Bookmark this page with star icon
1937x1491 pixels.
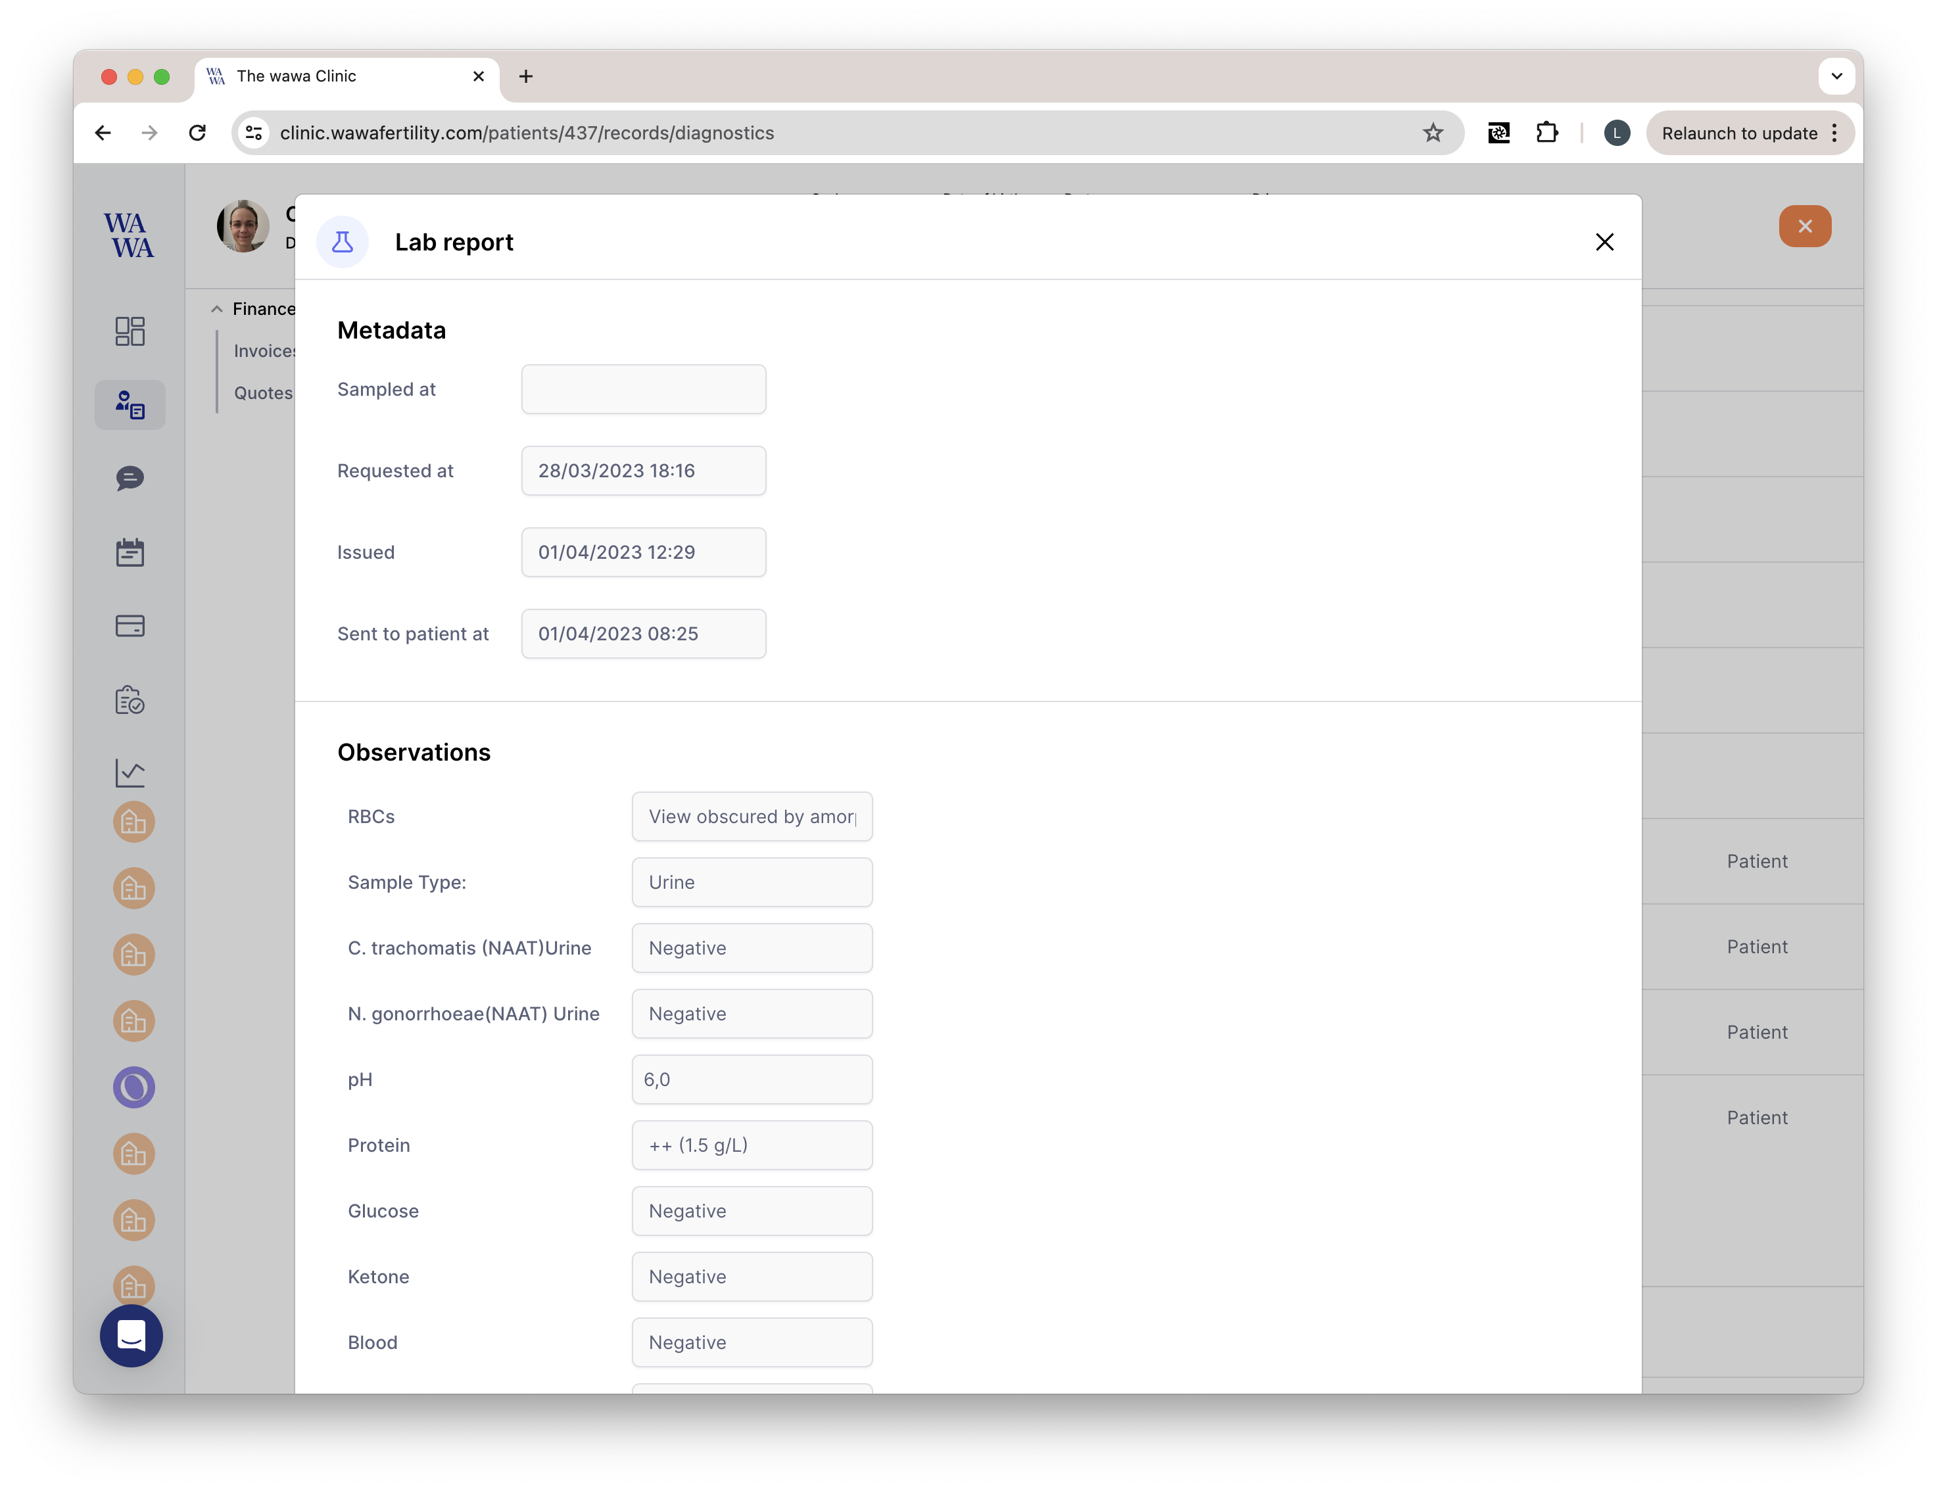[1432, 133]
